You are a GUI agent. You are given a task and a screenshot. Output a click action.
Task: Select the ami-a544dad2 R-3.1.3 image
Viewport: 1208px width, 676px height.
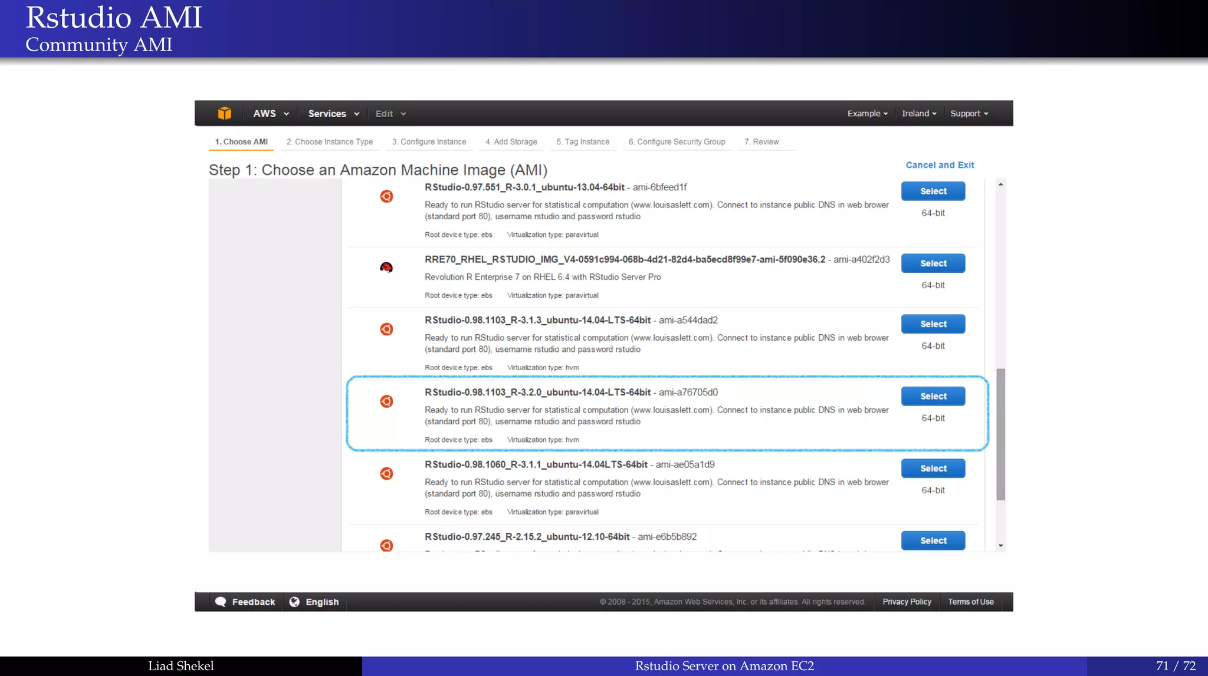pyautogui.click(x=933, y=324)
